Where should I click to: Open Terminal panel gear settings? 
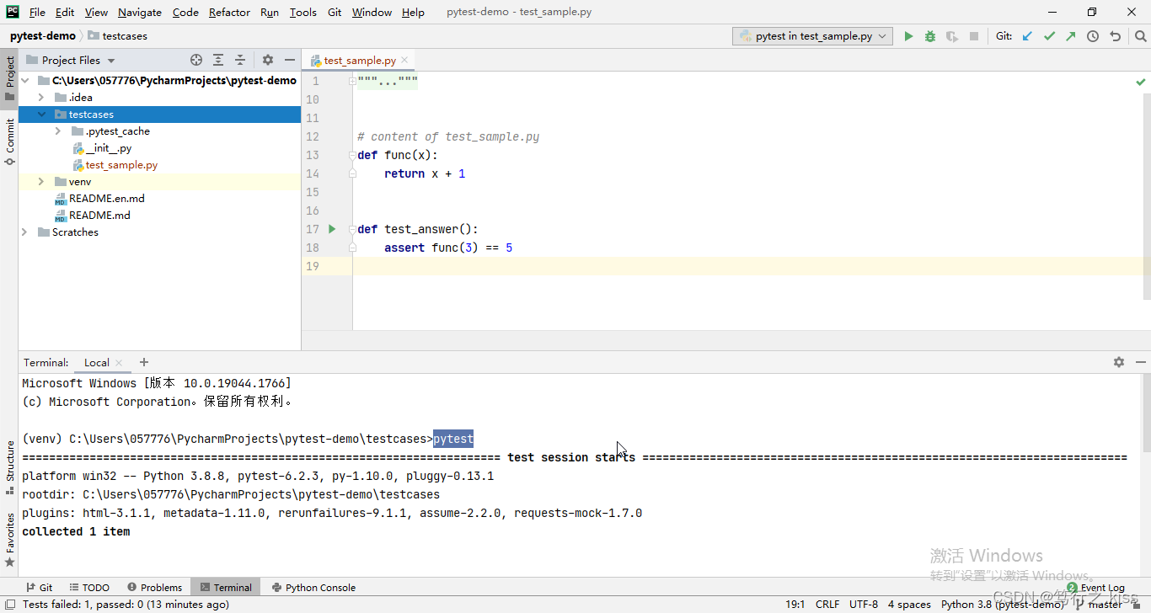[x=1119, y=362]
